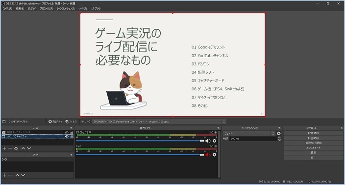Click the audio mixer vertical scrollbar

point(219,154)
